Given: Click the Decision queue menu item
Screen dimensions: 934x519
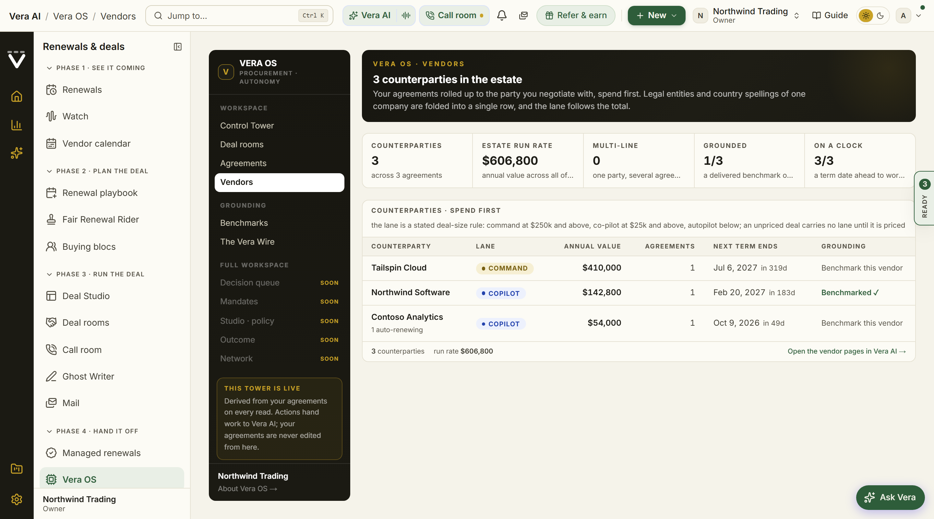Looking at the screenshot, I should (x=279, y=283).
